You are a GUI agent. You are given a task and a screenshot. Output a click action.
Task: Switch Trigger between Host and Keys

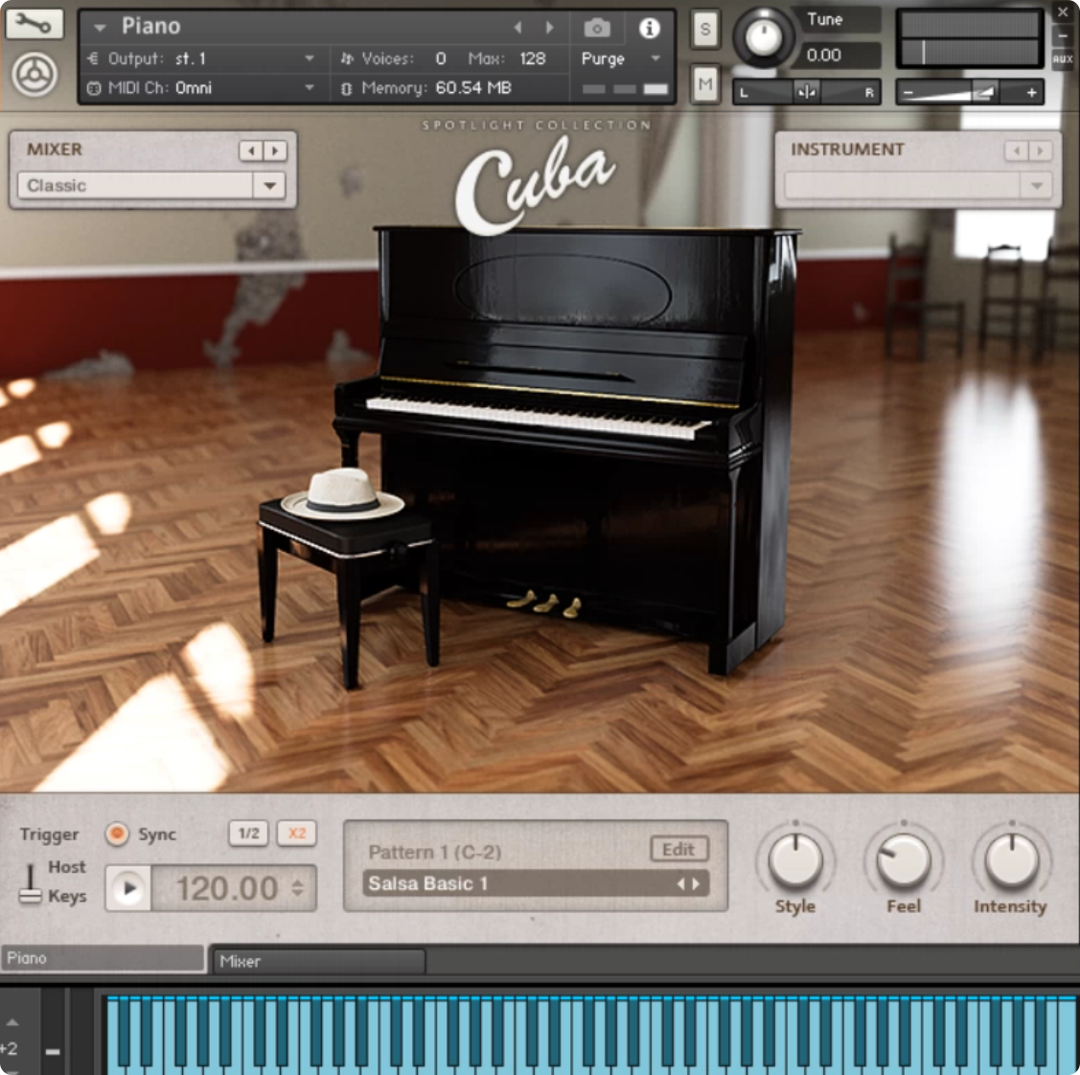coord(30,882)
